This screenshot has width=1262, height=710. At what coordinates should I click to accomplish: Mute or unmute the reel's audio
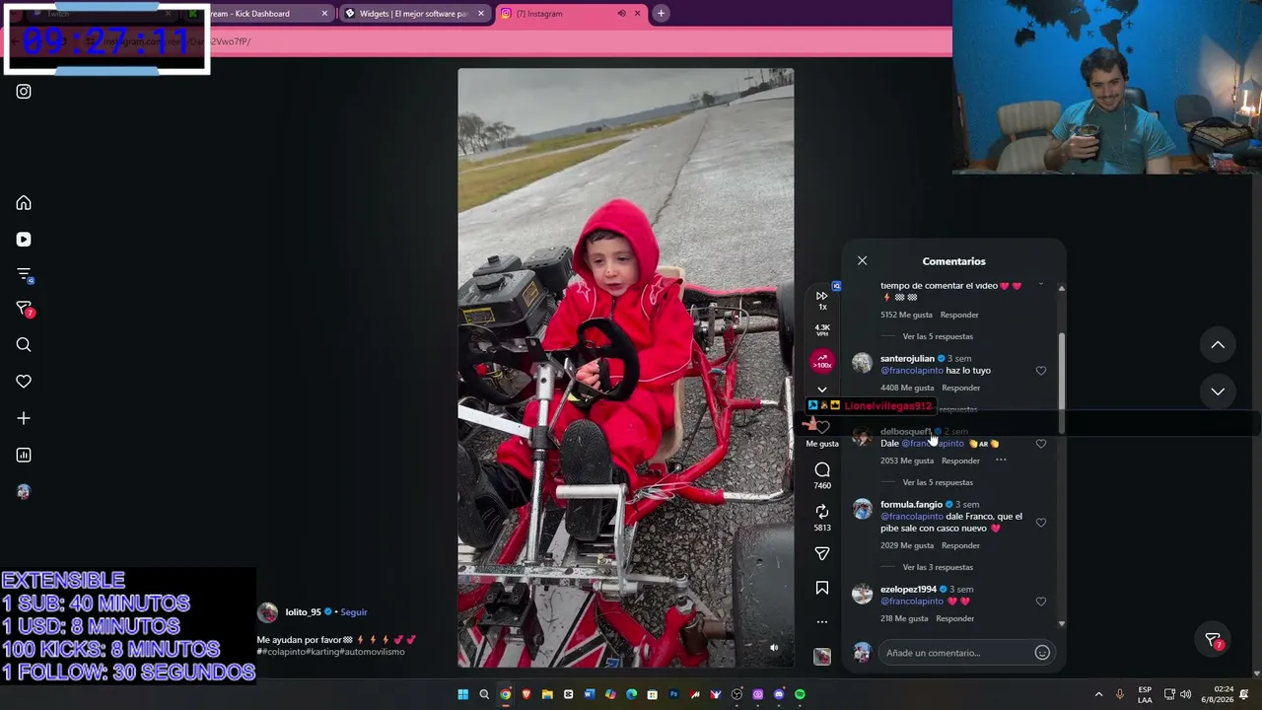(x=774, y=648)
